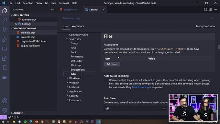This screenshot has width=220, height=124.
Task: Open pagina-iso8859-1.html in the file tree
Action: point(33,41)
